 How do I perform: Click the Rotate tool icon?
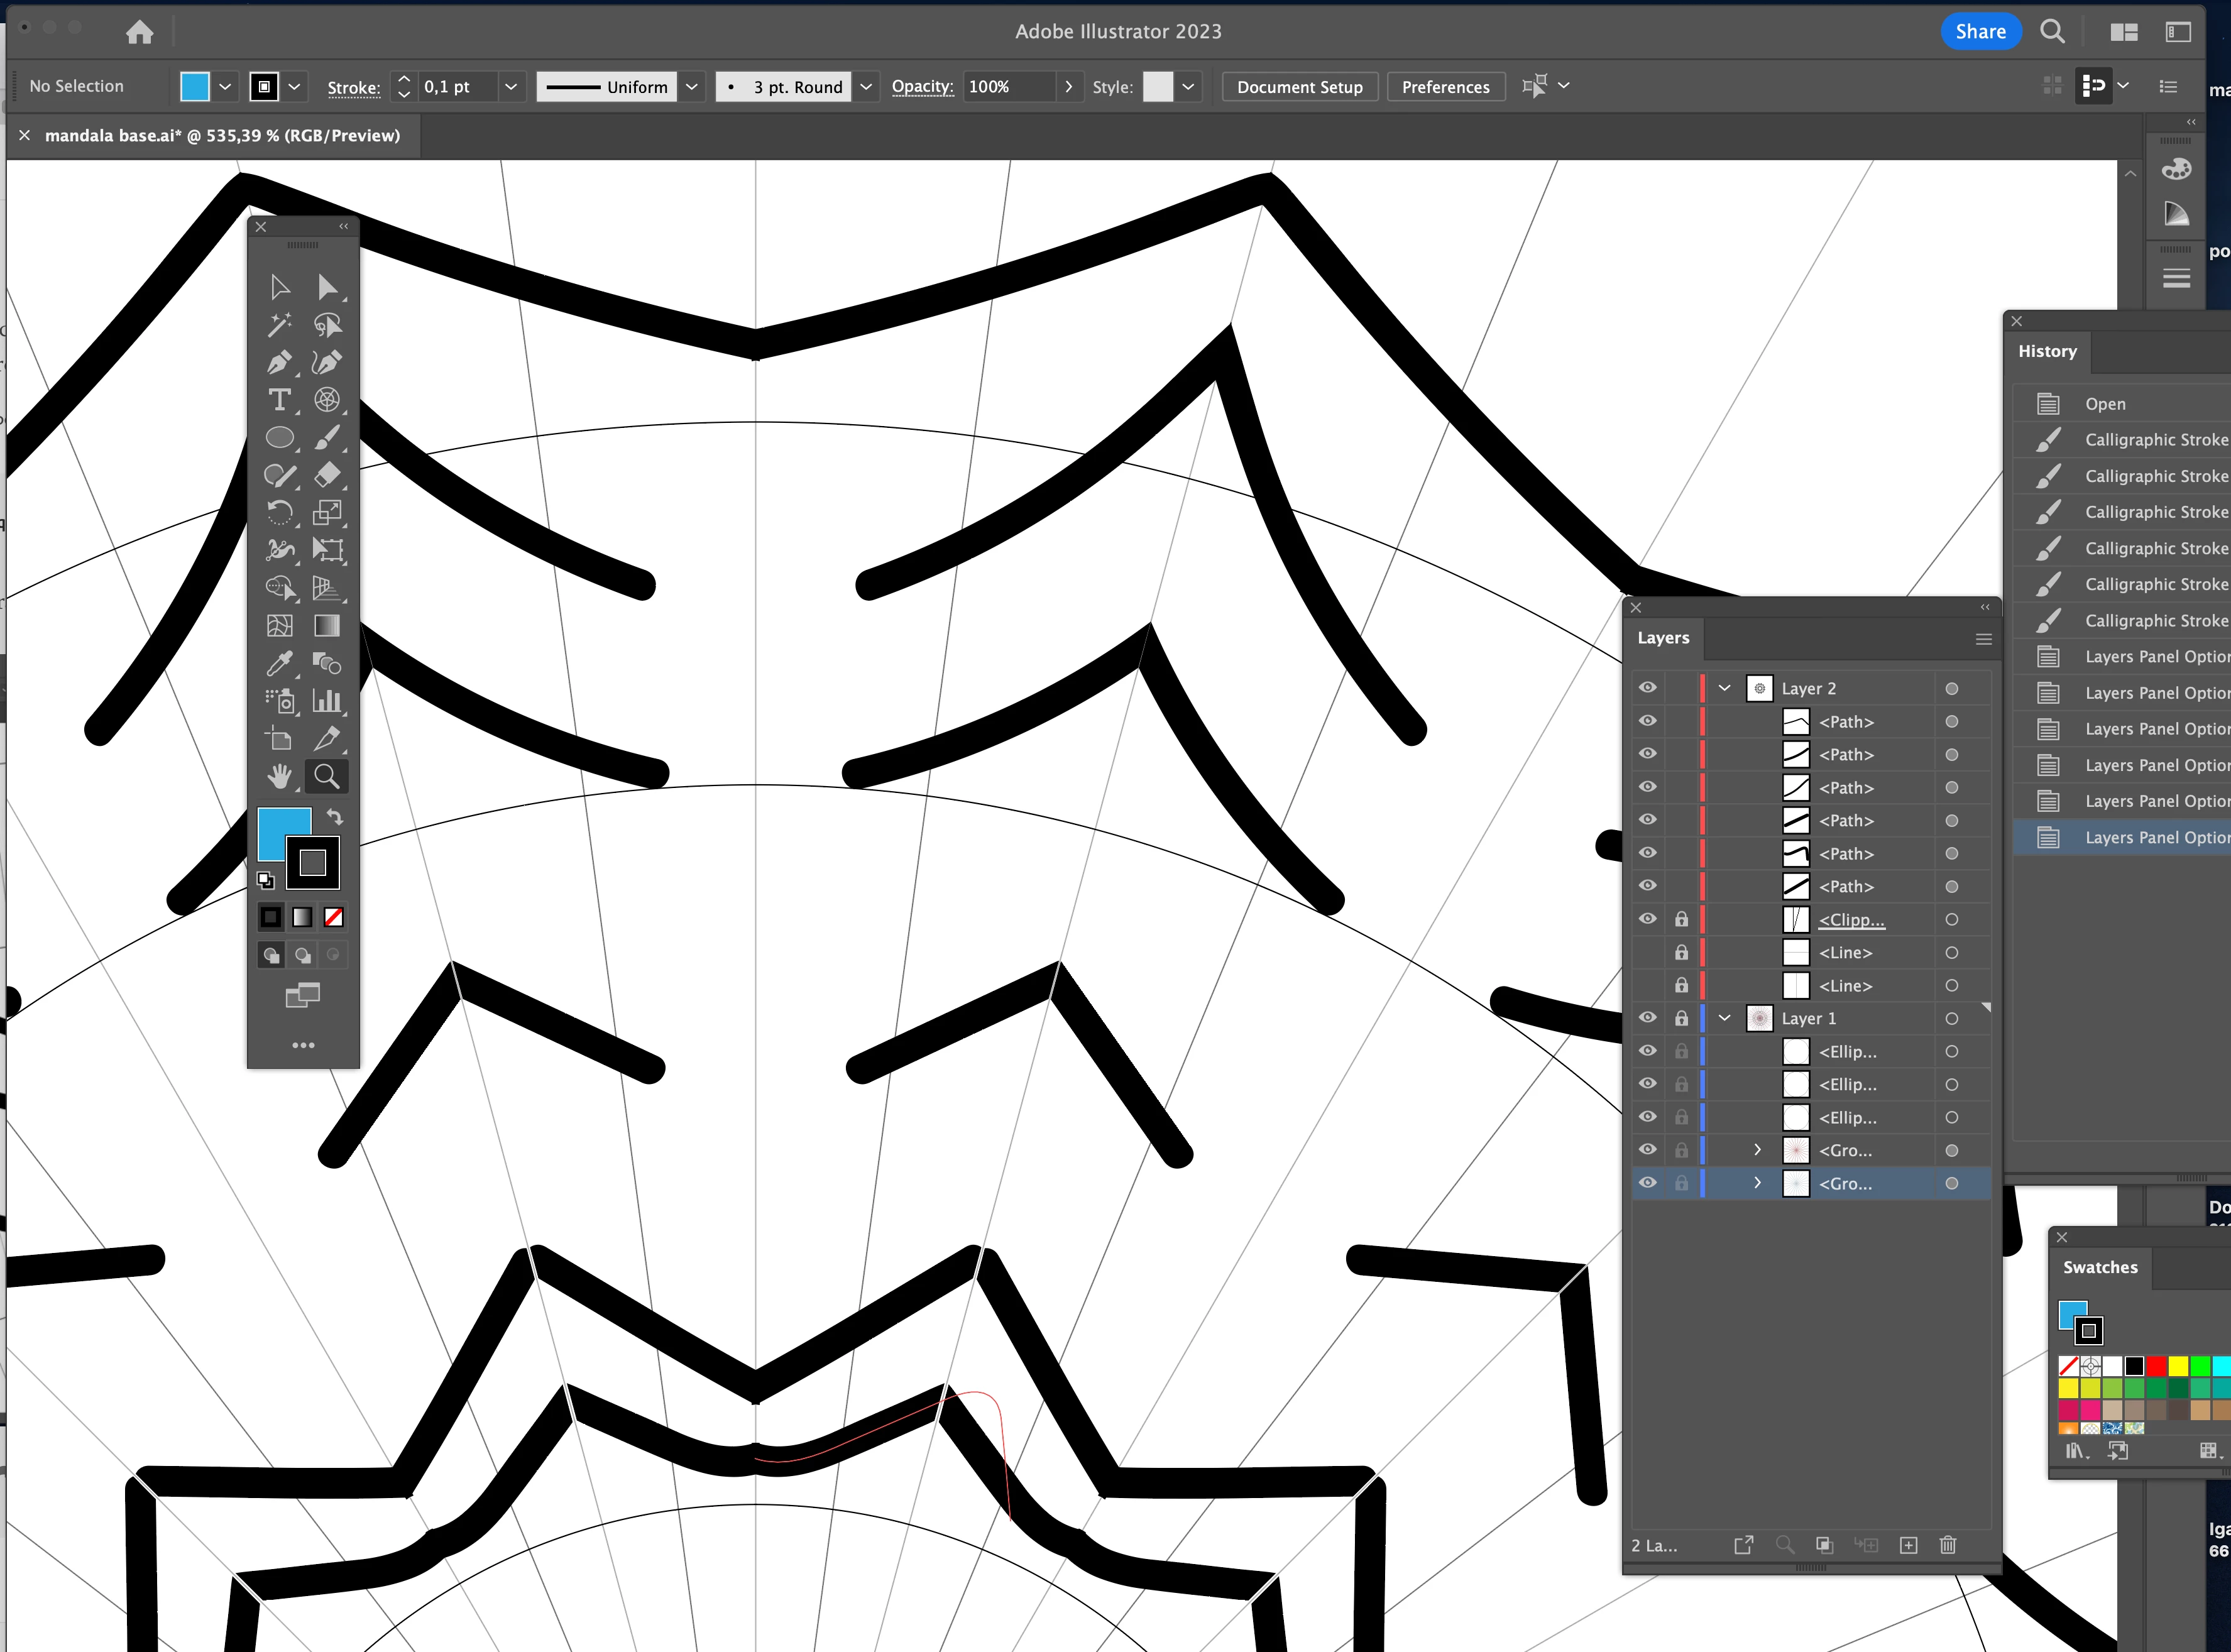tap(279, 512)
